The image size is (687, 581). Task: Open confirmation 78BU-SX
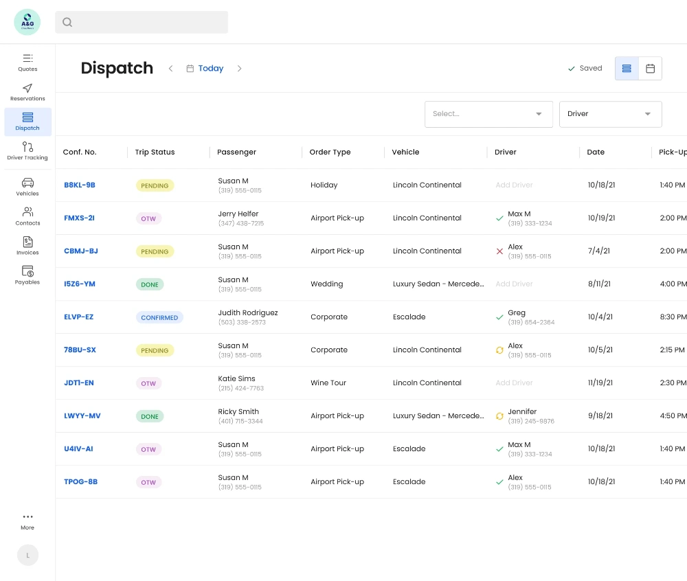point(80,350)
